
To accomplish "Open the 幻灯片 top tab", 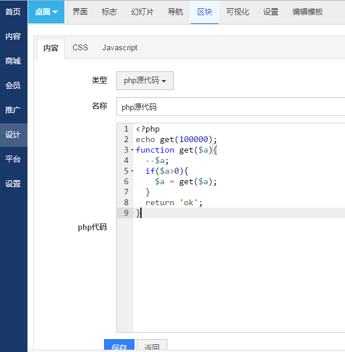I will (x=142, y=12).
